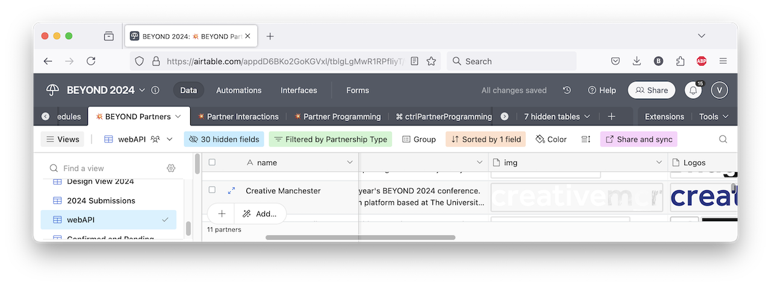Open the 30 hidden fields menu
This screenshot has height=286, width=771.
click(224, 139)
